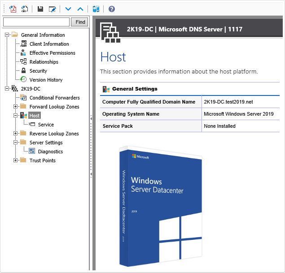
Task: Open Version History tree item
Action: pos(46,80)
